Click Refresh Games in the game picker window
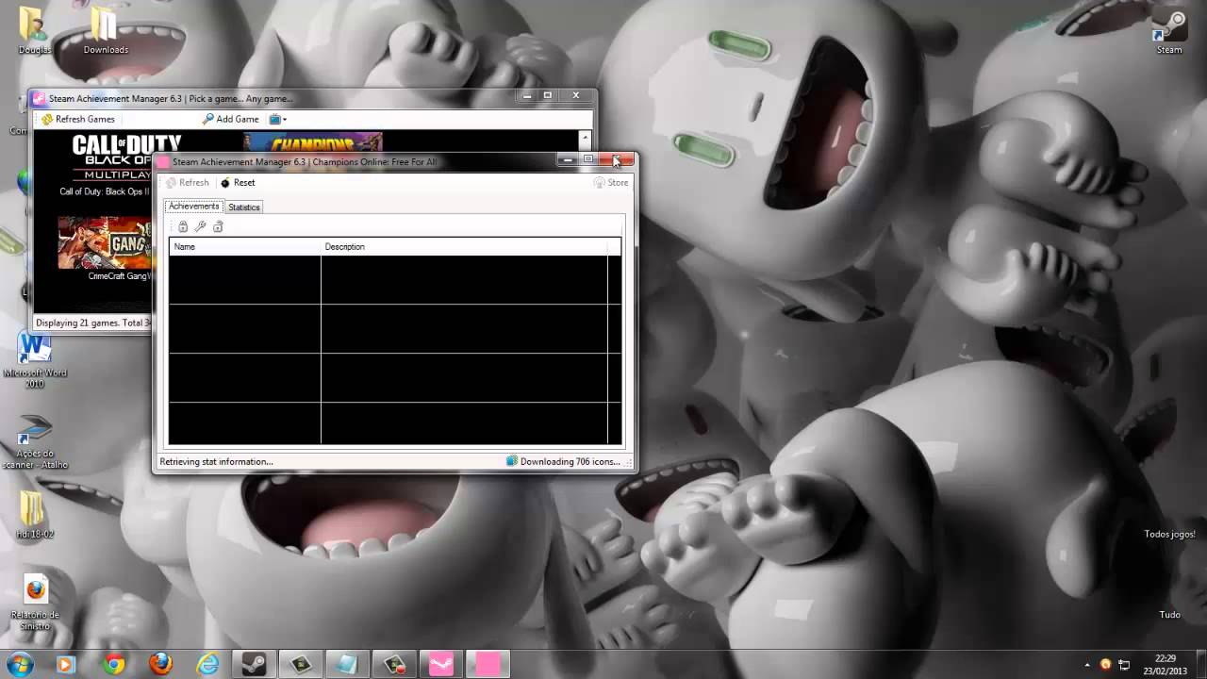This screenshot has width=1207, height=679. click(x=77, y=119)
